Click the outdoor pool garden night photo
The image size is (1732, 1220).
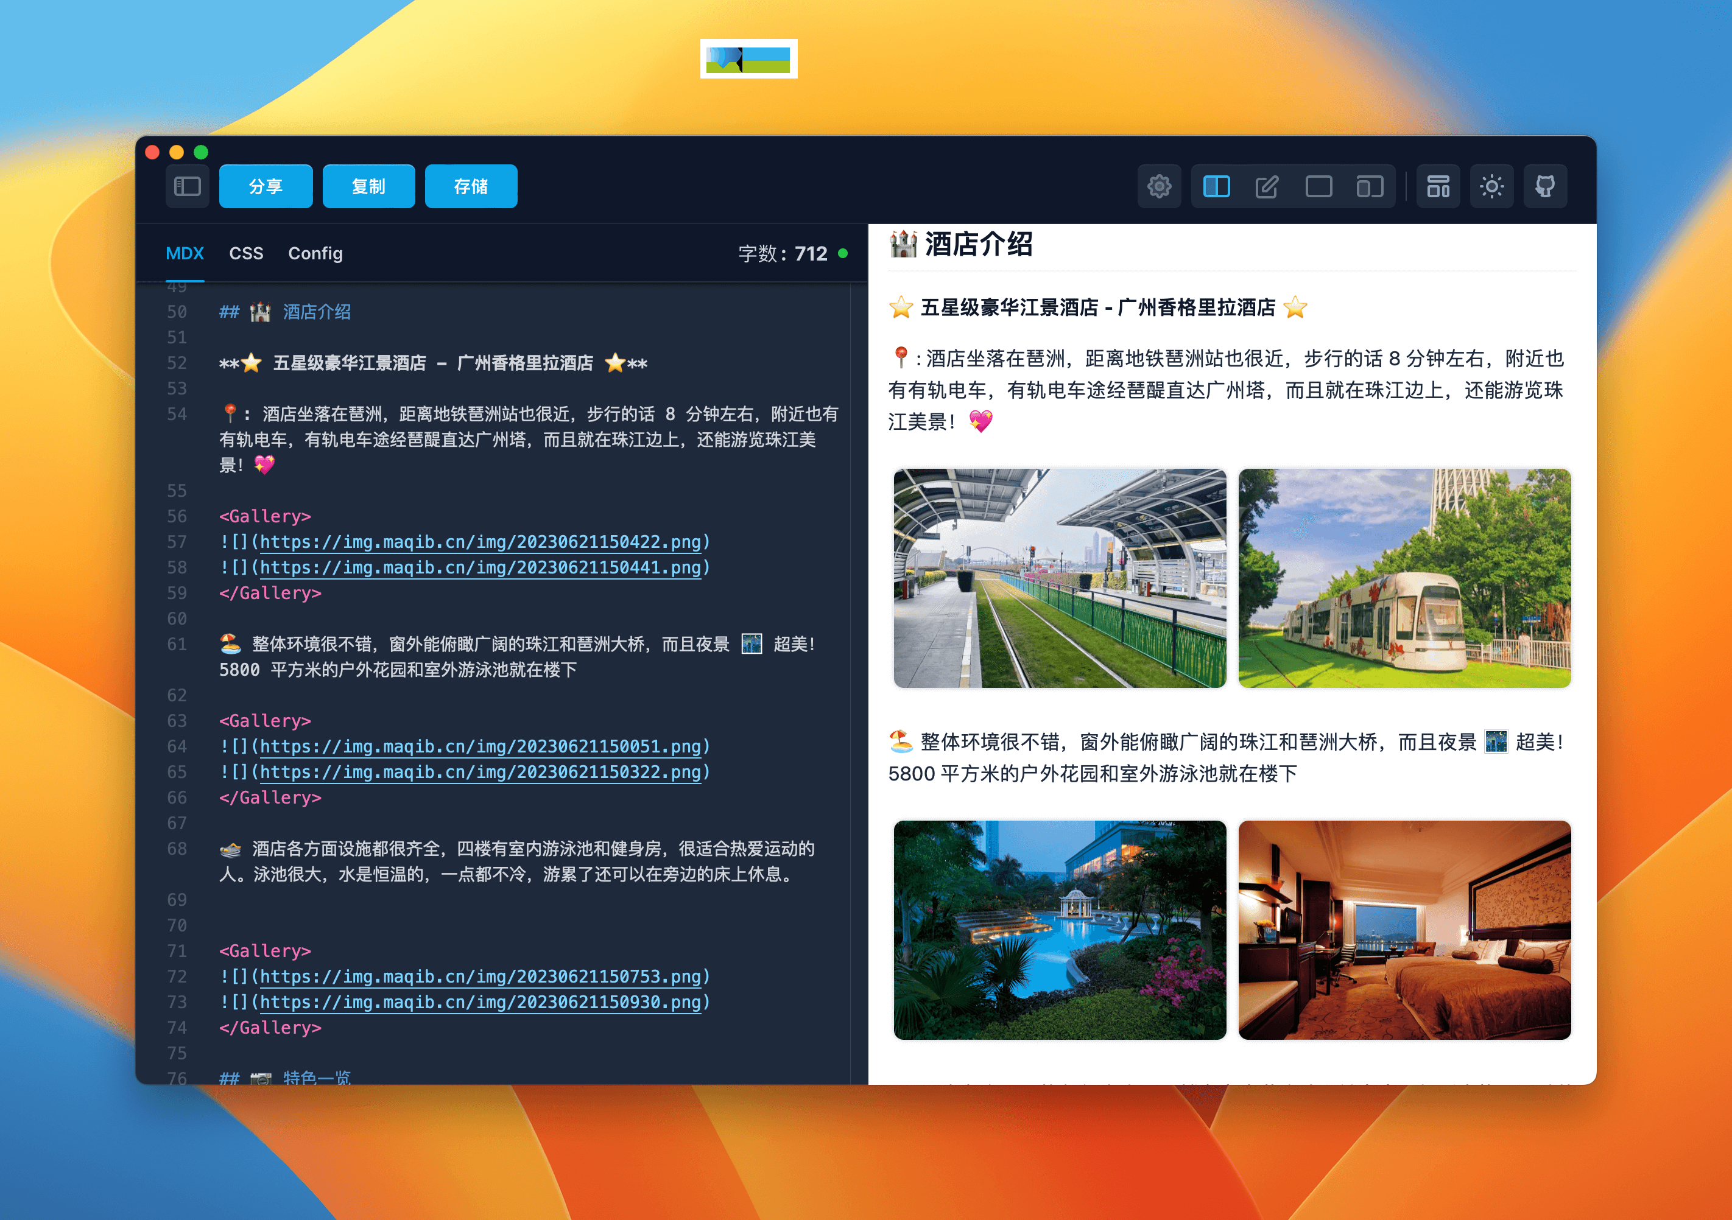pos(1059,930)
